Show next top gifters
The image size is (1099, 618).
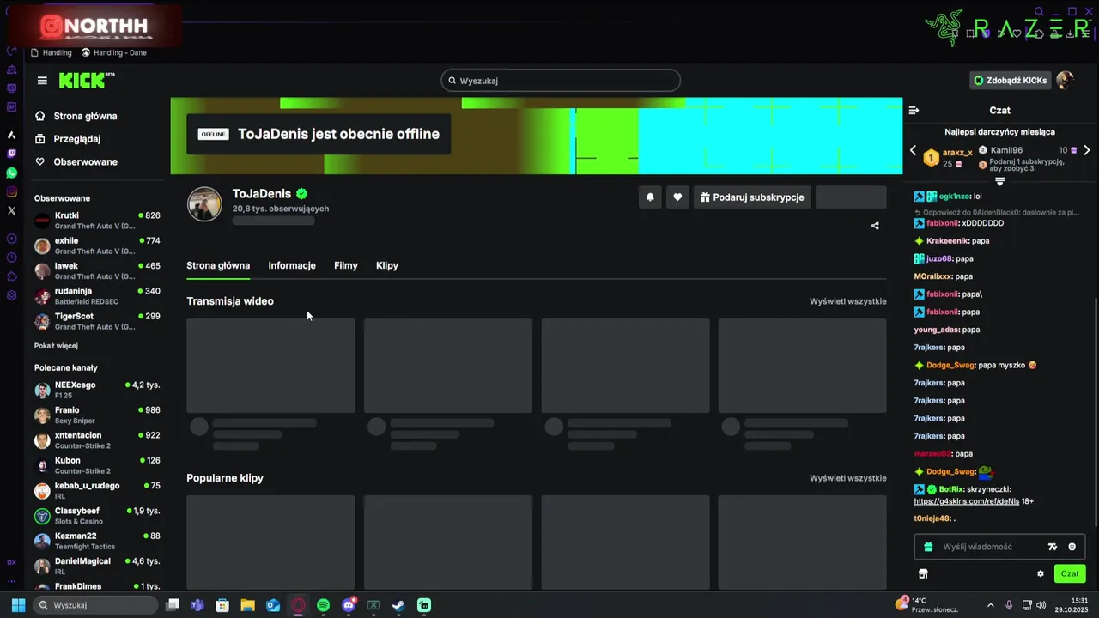(x=1087, y=150)
